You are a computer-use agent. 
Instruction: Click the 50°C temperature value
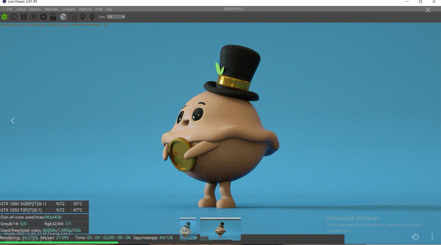click(x=78, y=204)
